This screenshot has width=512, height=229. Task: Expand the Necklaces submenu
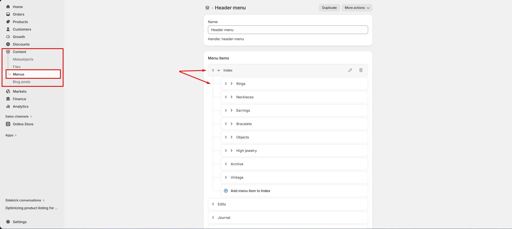[231, 97]
